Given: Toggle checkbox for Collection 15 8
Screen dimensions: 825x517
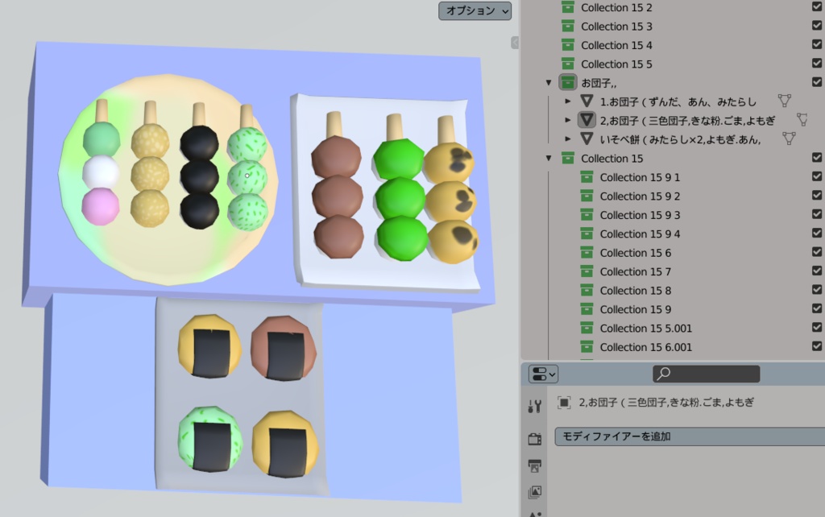Looking at the screenshot, I should [817, 289].
